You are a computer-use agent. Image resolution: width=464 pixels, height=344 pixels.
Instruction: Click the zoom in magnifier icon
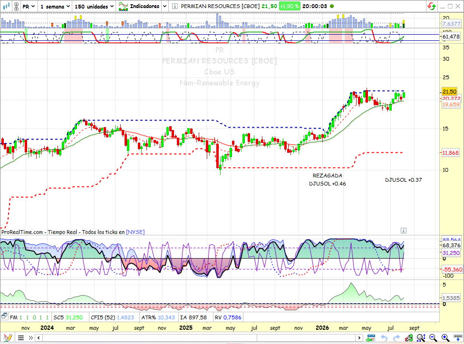click(445, 337)
